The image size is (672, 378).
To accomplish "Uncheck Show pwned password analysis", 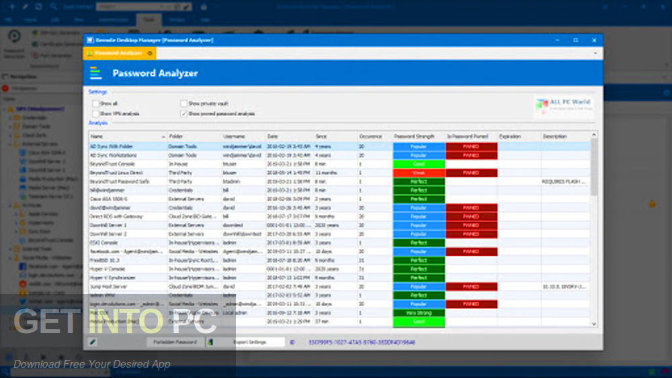I will tap(183, 114).
